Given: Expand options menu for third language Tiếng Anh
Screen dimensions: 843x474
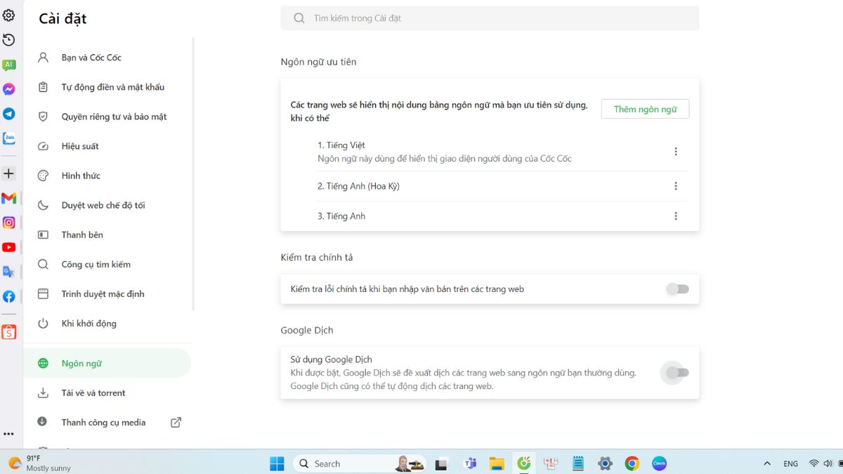Looking at the screenshot, I should [x=676, y=216].
